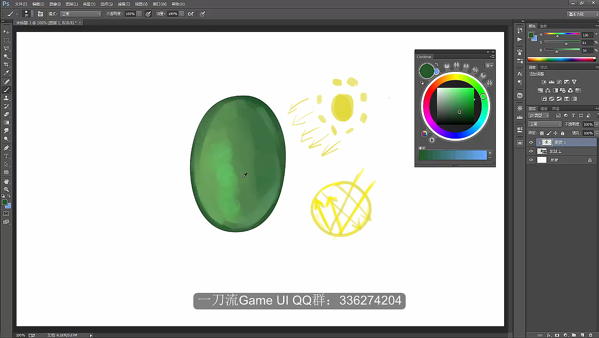Viewport: 599px width, 338px height.
Task: Add a Levels adjustment
Action: tap(552, 82)
